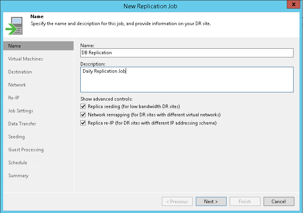Switch to the Re-IP step

pyautogui.click(x=14, y=98)
